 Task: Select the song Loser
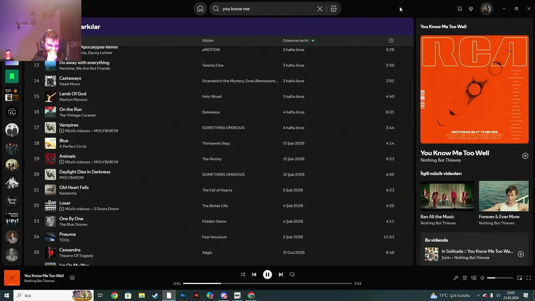65,203
